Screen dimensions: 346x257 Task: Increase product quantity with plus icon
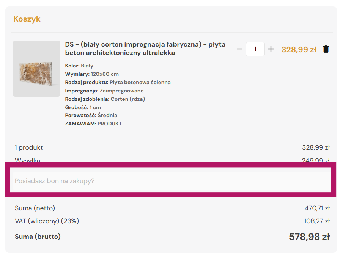(271, 49)
